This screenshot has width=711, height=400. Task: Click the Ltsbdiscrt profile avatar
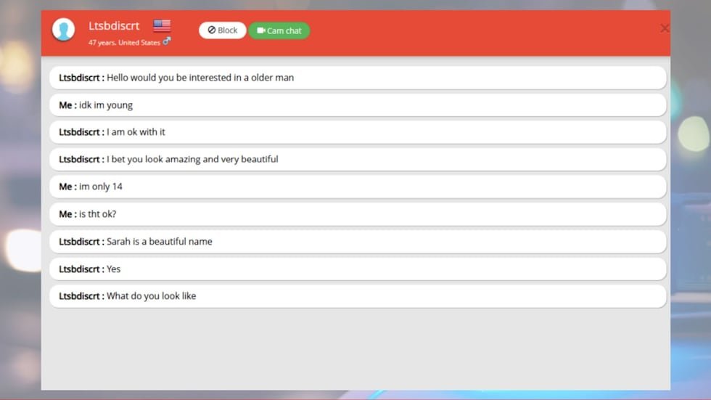click(64, 30)
